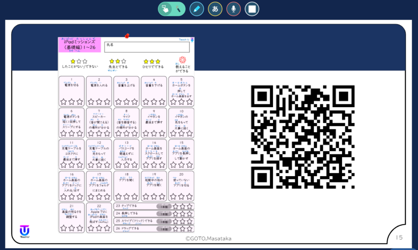The width and height of the screenshot is (418, 250).
Task: Switch to the laser pointer mode
Action: (178, 9)
